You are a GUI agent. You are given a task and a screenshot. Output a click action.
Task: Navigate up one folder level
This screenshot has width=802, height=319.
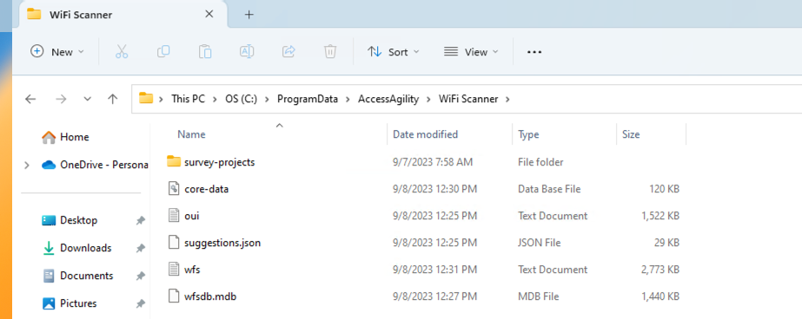click(113, 99)
